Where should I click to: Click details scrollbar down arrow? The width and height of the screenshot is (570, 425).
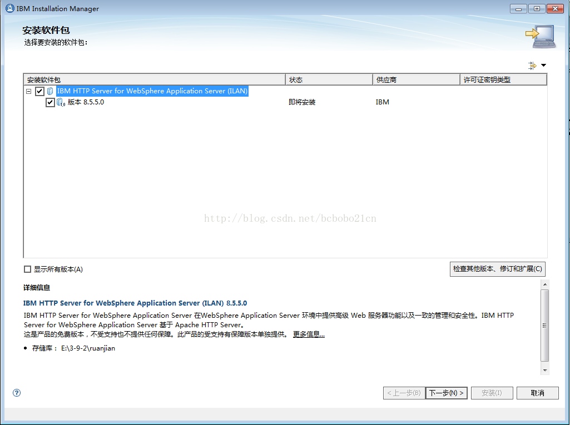(x=544, y=370)
